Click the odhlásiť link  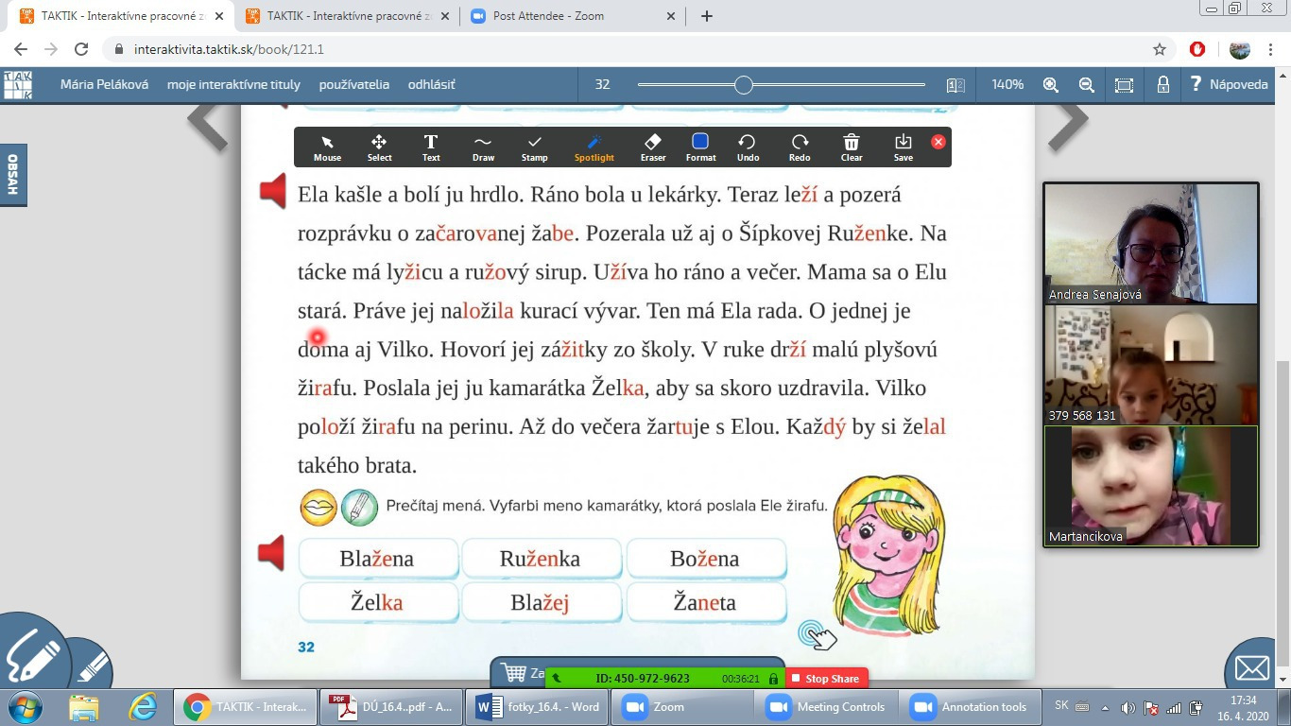[431, 84]
